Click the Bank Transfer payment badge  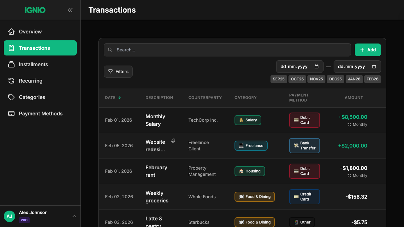(x=305, y=146)
